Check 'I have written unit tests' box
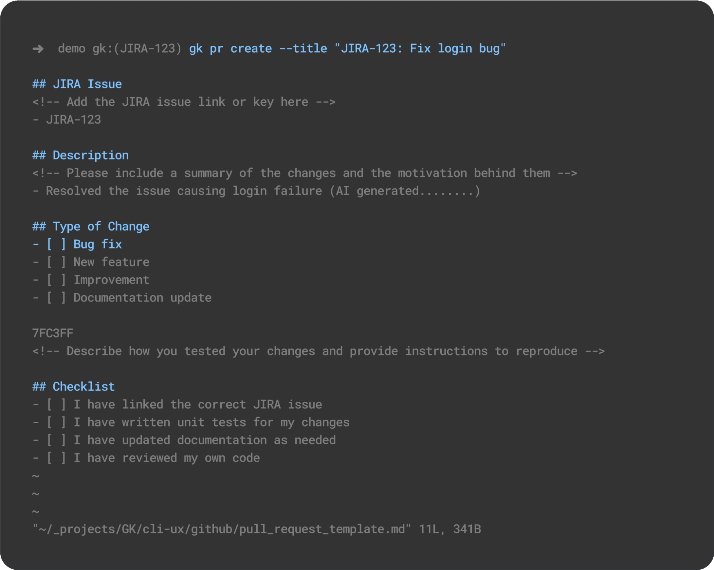The width and height of the screenshot is (714, 570). [56, 422]
